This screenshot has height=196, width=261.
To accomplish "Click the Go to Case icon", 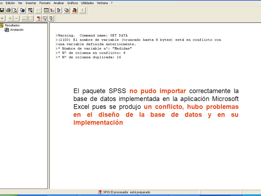I will point(52,10).
